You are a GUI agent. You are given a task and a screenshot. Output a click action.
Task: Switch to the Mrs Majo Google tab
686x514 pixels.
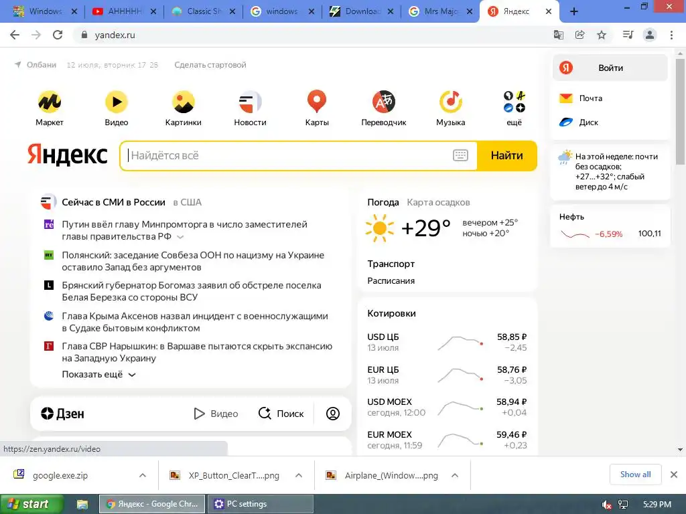(441, 11)
